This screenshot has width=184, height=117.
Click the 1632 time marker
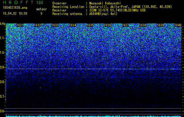tap(37, 25)
